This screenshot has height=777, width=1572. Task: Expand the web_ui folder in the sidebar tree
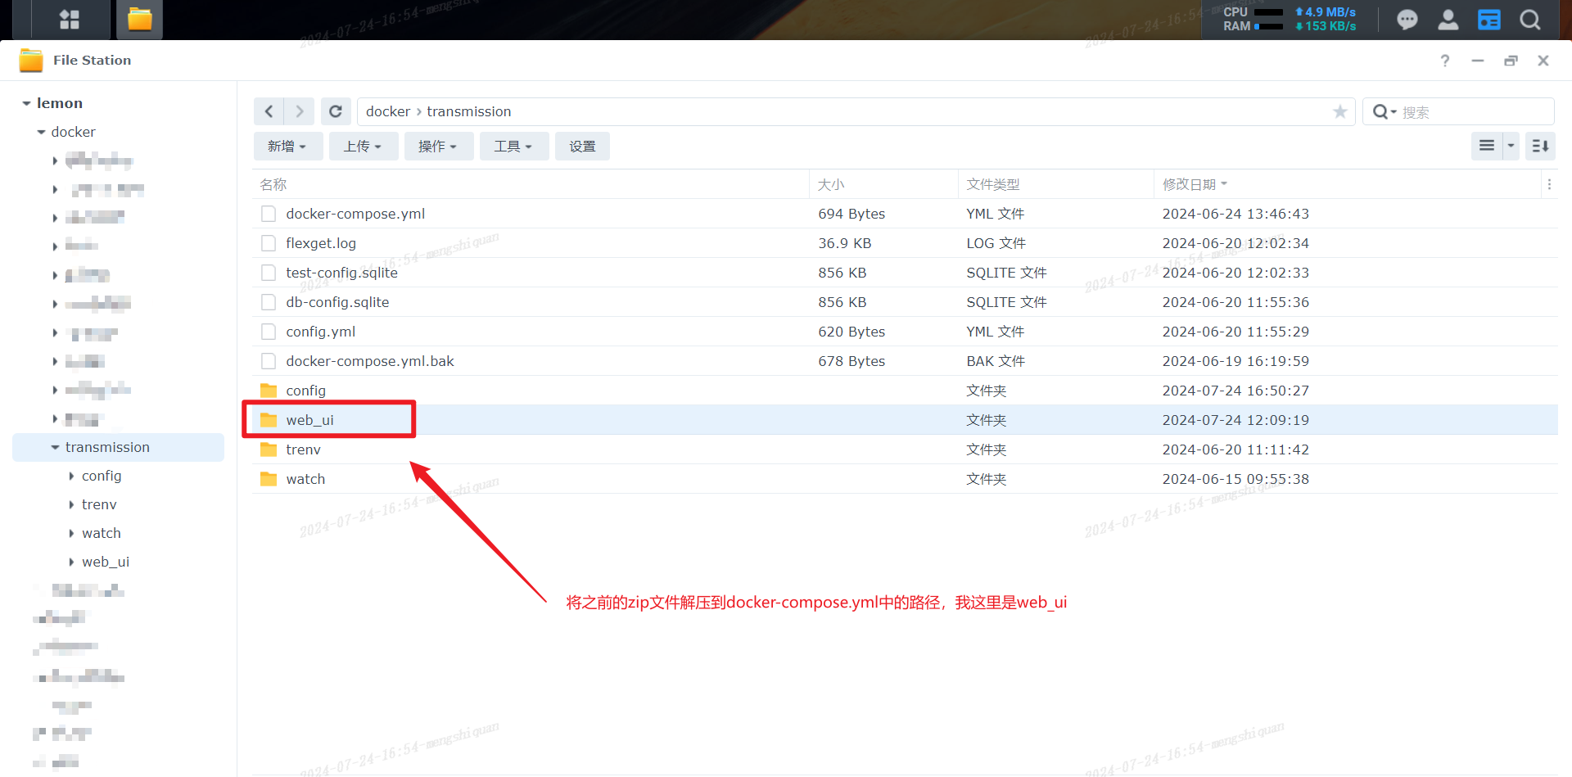pyautogui.click(x=72, y=562)
